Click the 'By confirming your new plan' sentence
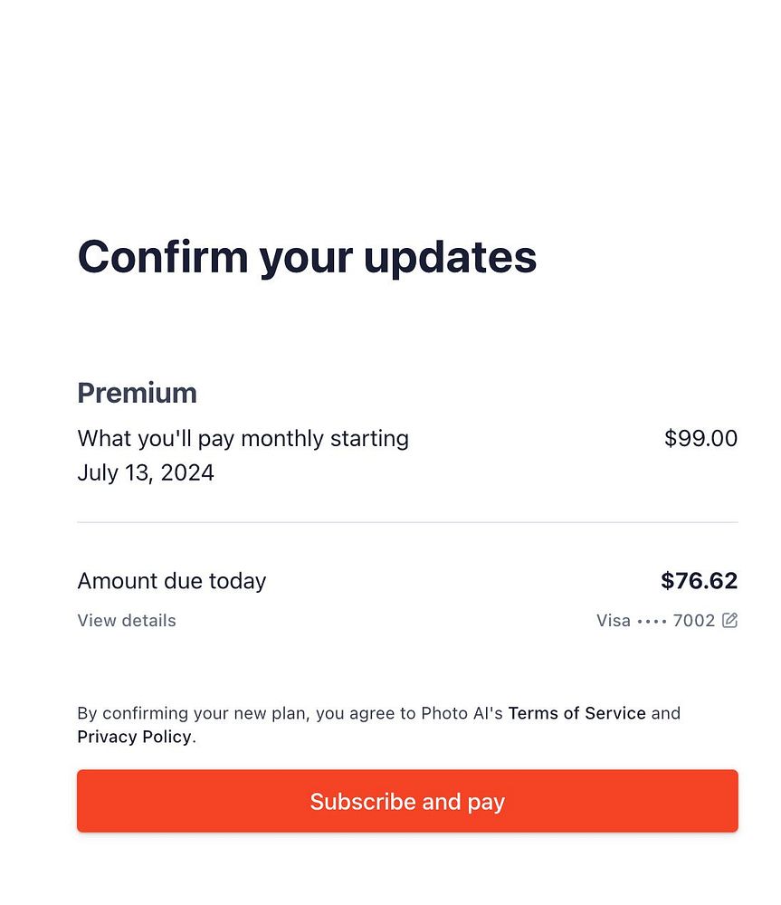 coord(195,713)
